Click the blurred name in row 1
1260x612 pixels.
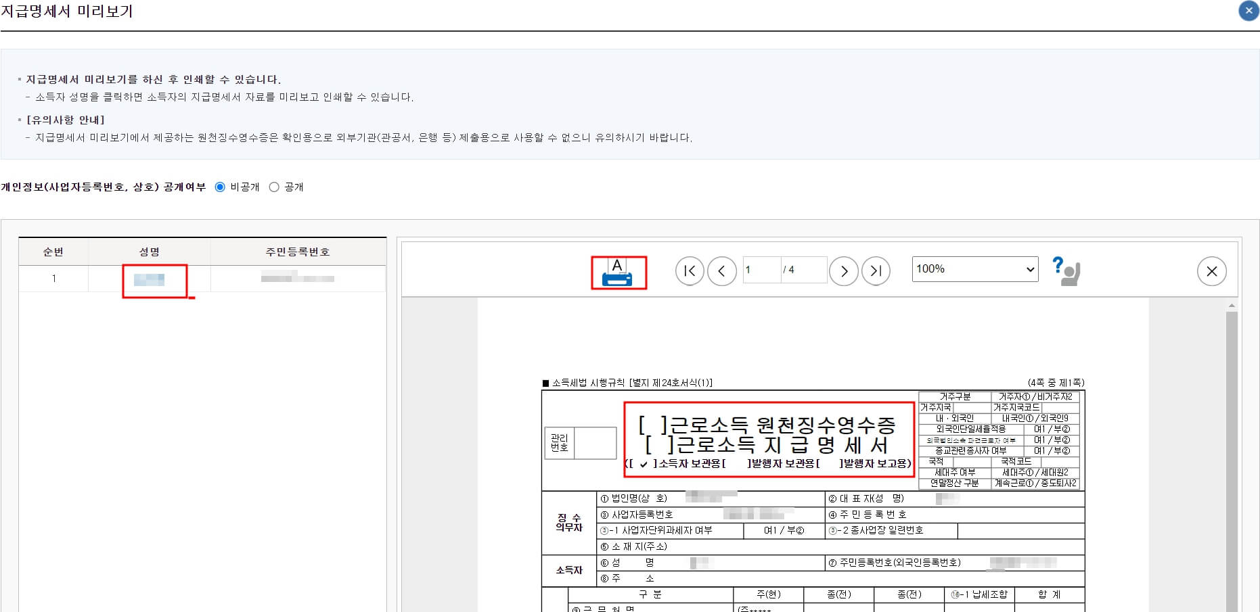pos(149,279)
